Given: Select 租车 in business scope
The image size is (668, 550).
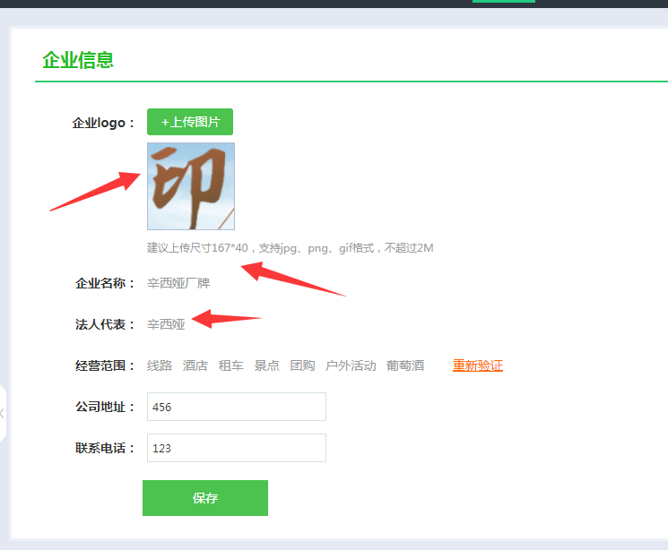Looking at the screenshot, I should pos(231,365).
